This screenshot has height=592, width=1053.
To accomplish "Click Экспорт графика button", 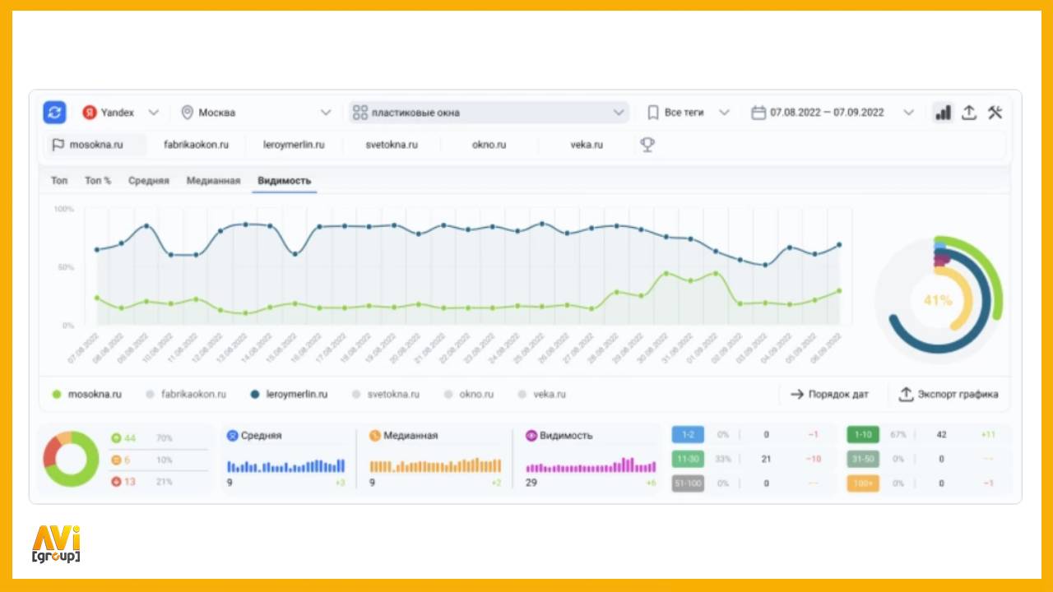I will (949, 394).
